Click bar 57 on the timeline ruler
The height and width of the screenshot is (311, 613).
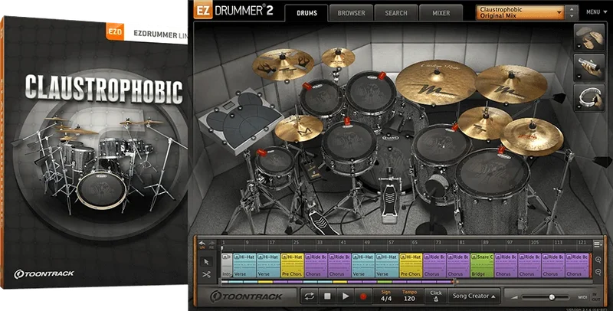[391, 242]
